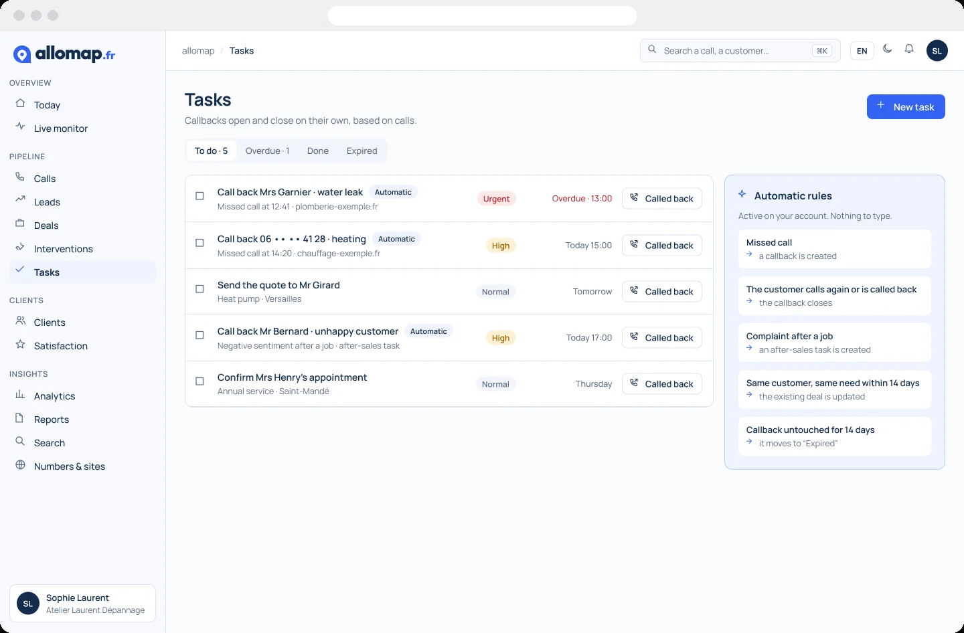Screen dimensions: 964x633
Task: Click the allomap breadcrumb link
Action: tap(198, 51)
